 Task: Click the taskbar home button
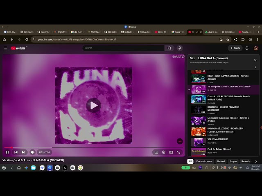[x=19, y=168]
